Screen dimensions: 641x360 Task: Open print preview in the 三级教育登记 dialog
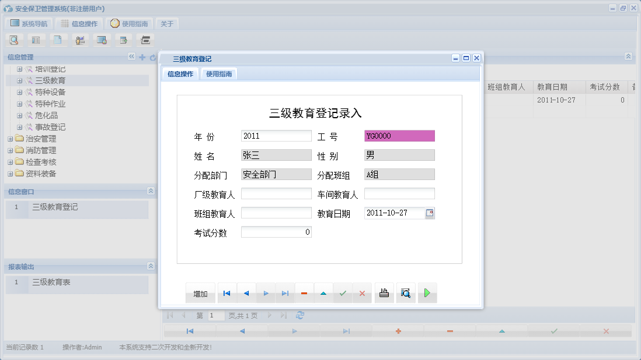[405, 293]
